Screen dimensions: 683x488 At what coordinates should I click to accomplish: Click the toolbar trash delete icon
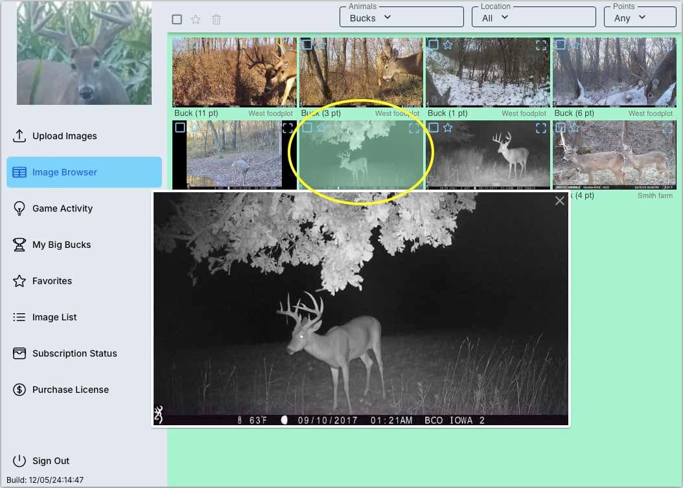coord(216,19)
